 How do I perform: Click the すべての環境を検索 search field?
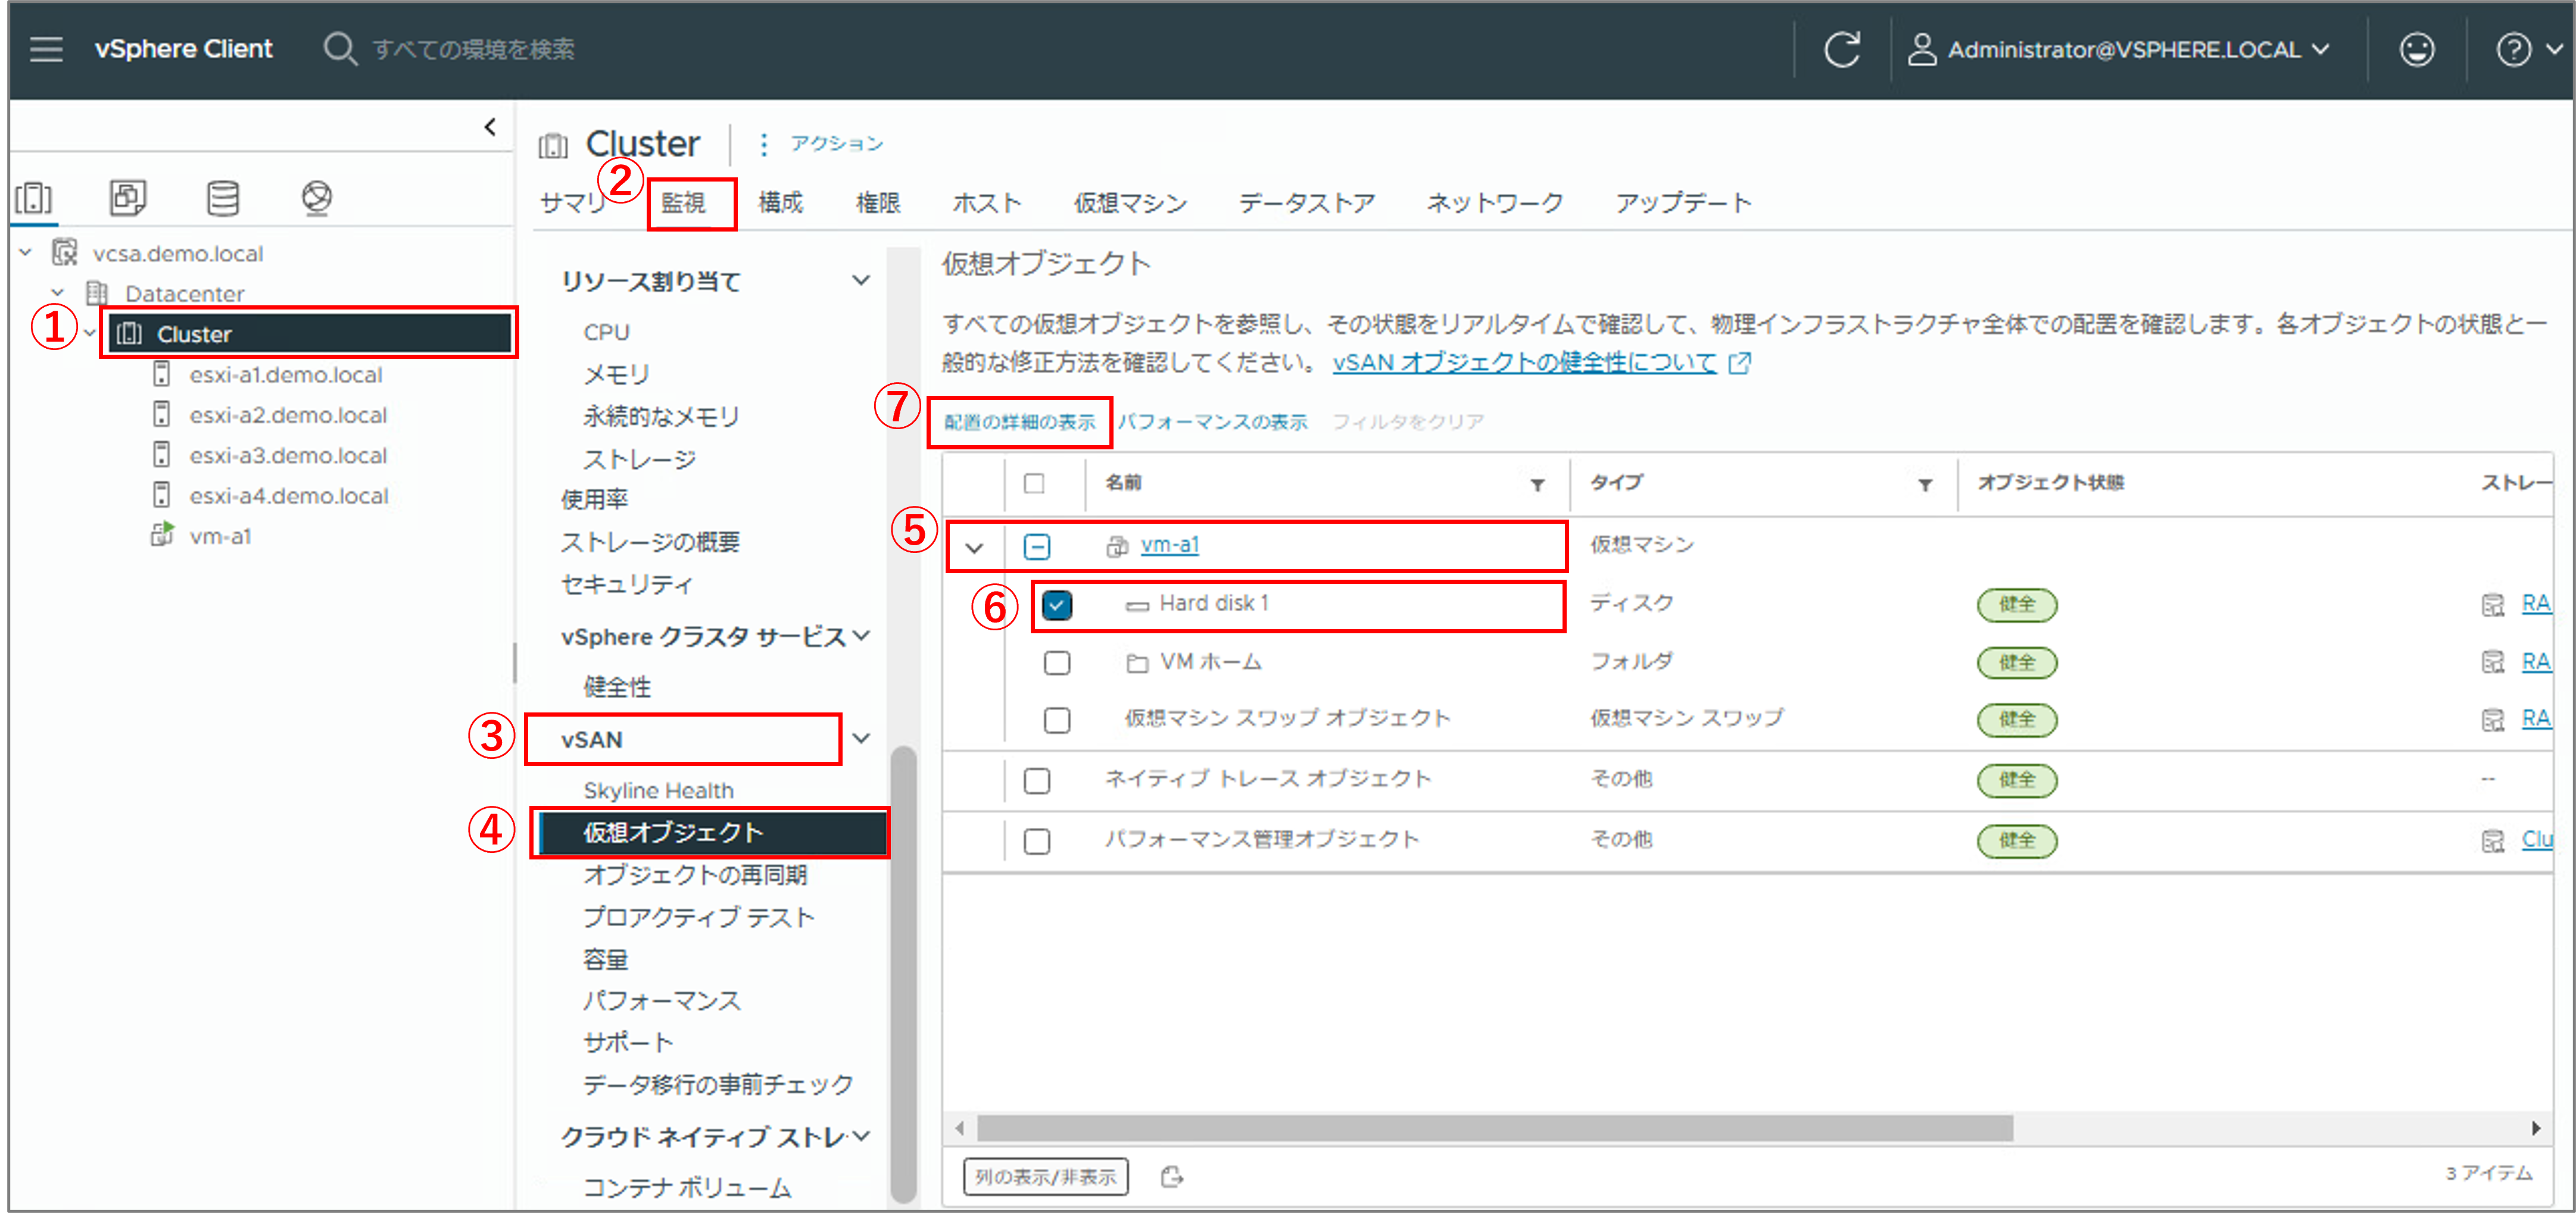click(473, 49)
